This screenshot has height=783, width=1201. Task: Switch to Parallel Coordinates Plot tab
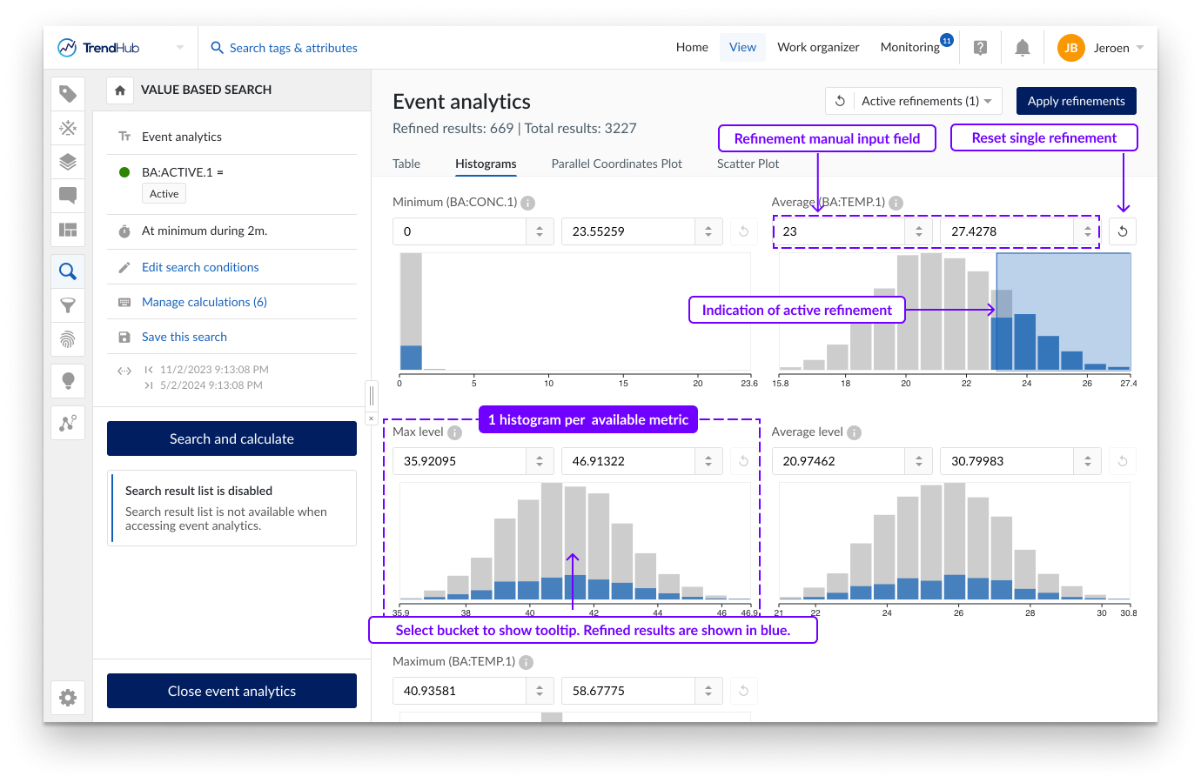[x=616, y=164]
